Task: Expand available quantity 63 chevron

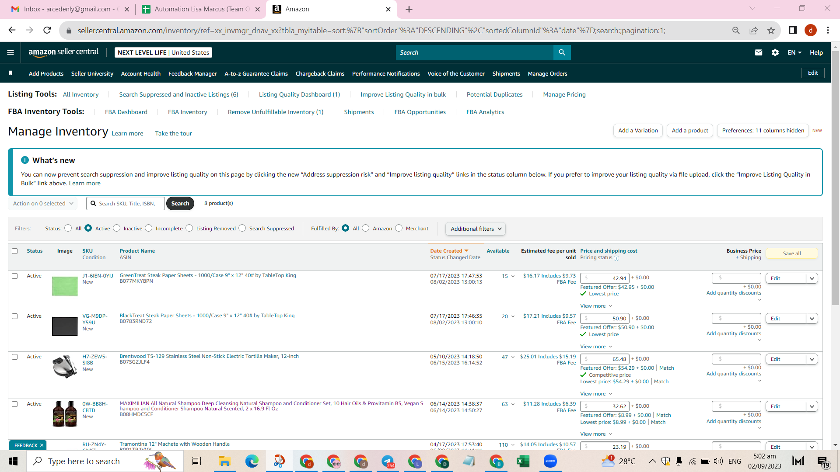Action: coord(513,404)
